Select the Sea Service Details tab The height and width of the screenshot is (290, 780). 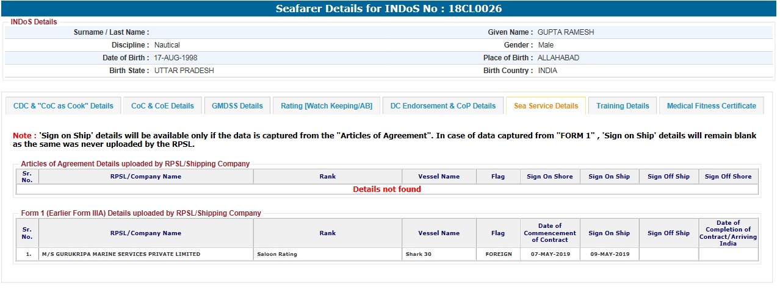(x=546, y=106)
